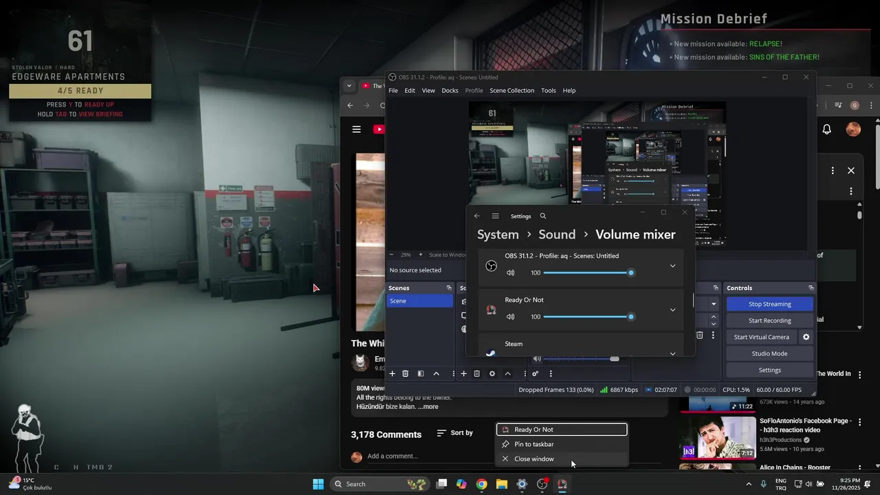Open scene filters icon in Scenes toolbar
This screenshot has width=880, height=495.
pyautogui.click(x=421, y=373)
